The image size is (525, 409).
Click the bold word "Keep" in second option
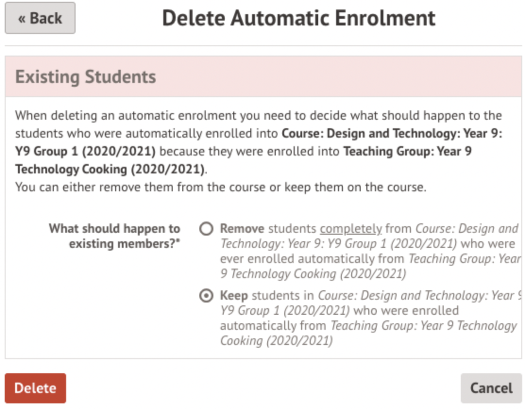point(234,296)
